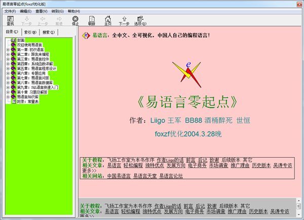
Task: Click the book icon beside 第七章:易语言问答
Action: pyautogui.click(x=13, y=78)
